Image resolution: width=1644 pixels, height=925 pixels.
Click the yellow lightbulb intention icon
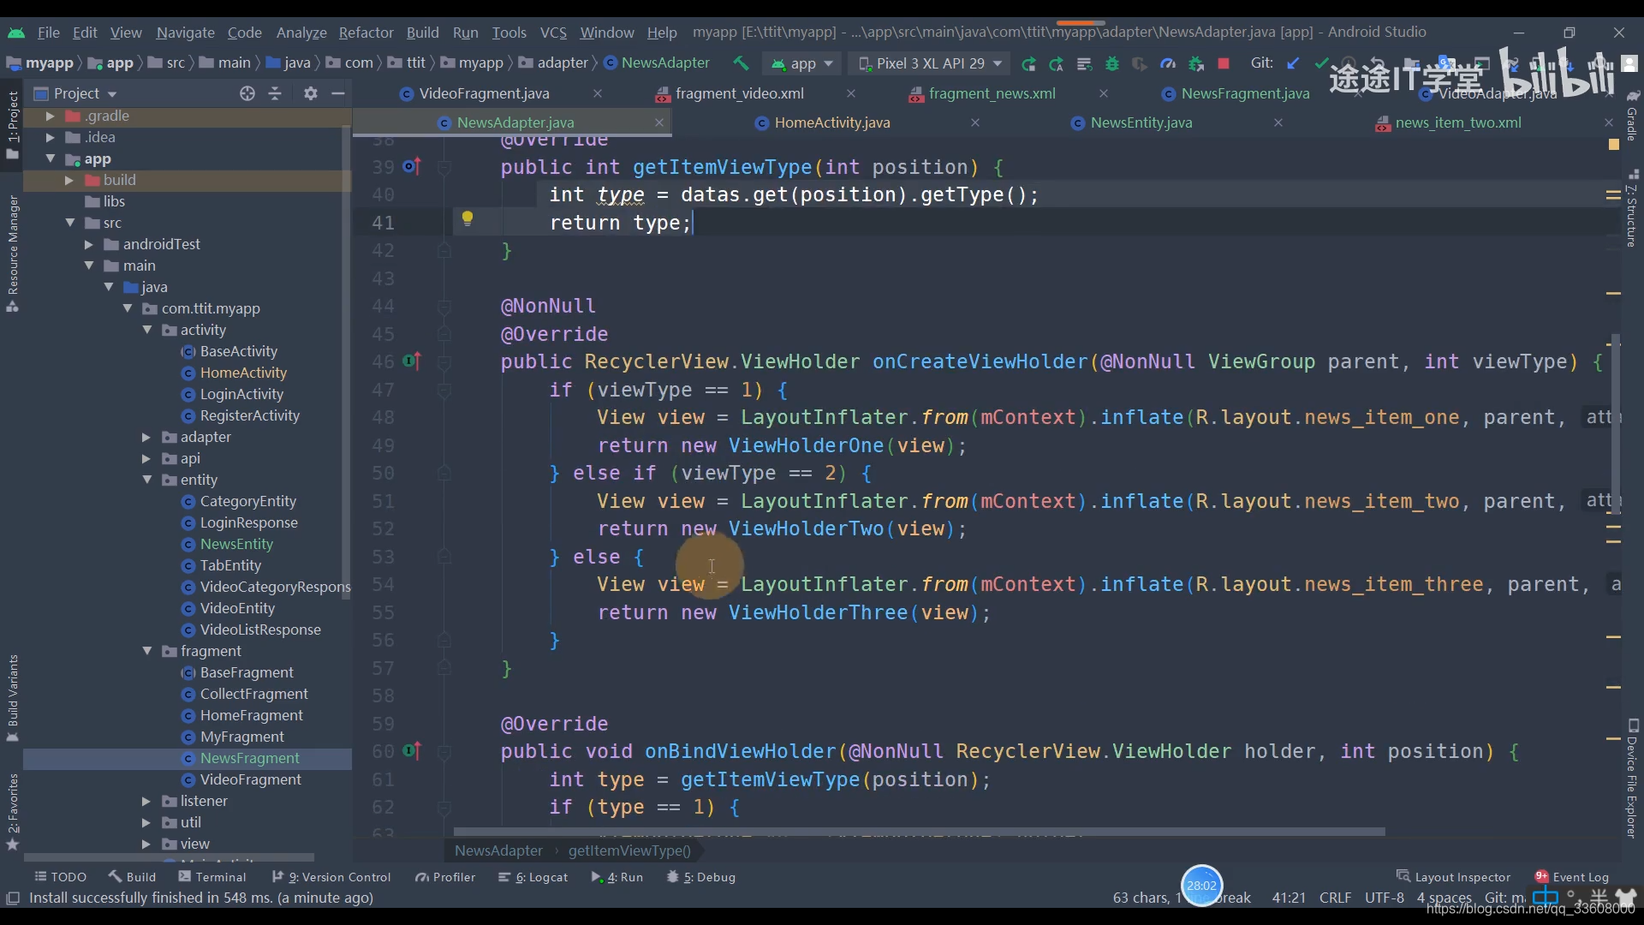click(x=468, y=218)
